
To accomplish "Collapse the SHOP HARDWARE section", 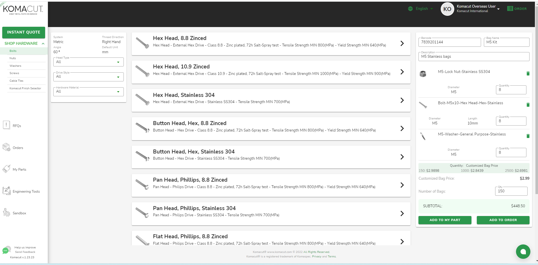I will [x=43, y=44].
